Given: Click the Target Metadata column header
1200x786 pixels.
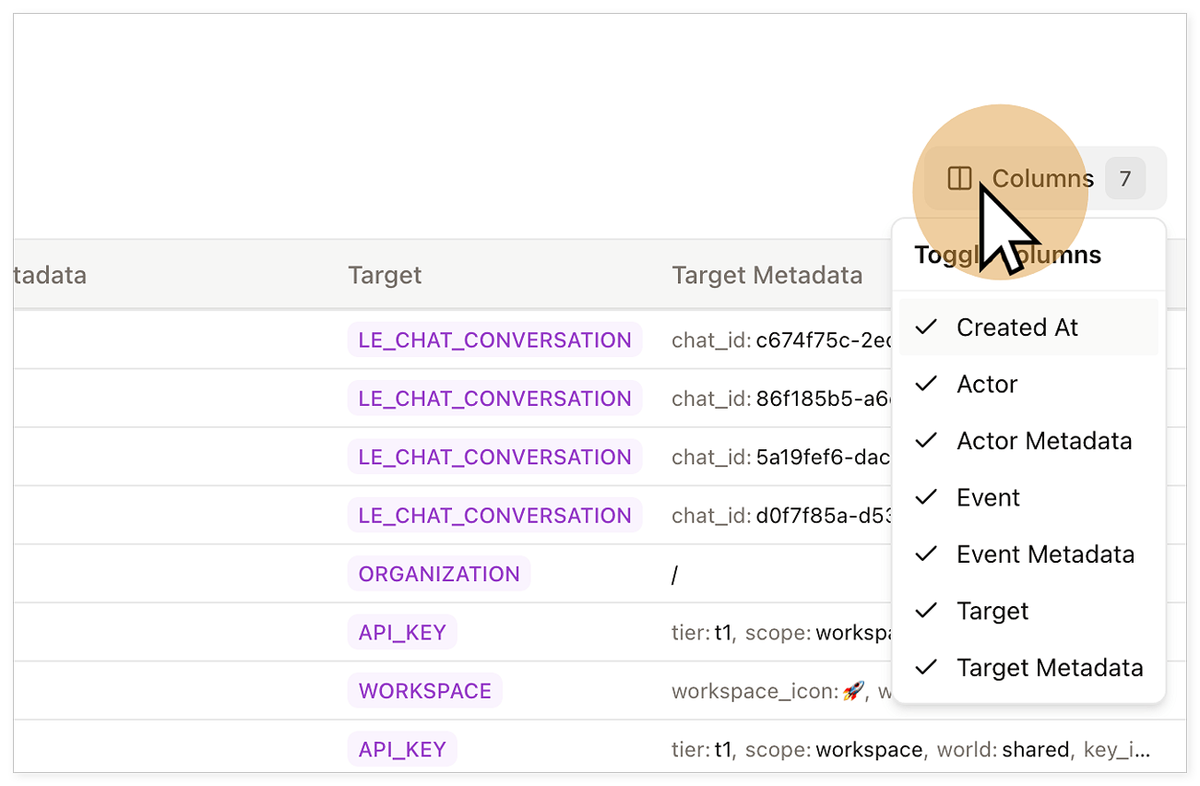Looking at the screenshot, I should [x=767, y=275].
